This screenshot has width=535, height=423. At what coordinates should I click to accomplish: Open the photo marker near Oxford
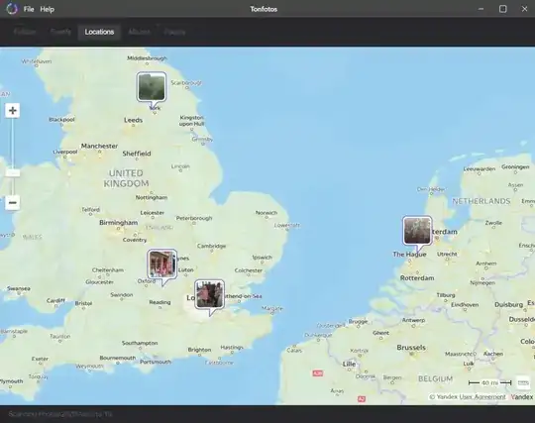tap(162, 264)
